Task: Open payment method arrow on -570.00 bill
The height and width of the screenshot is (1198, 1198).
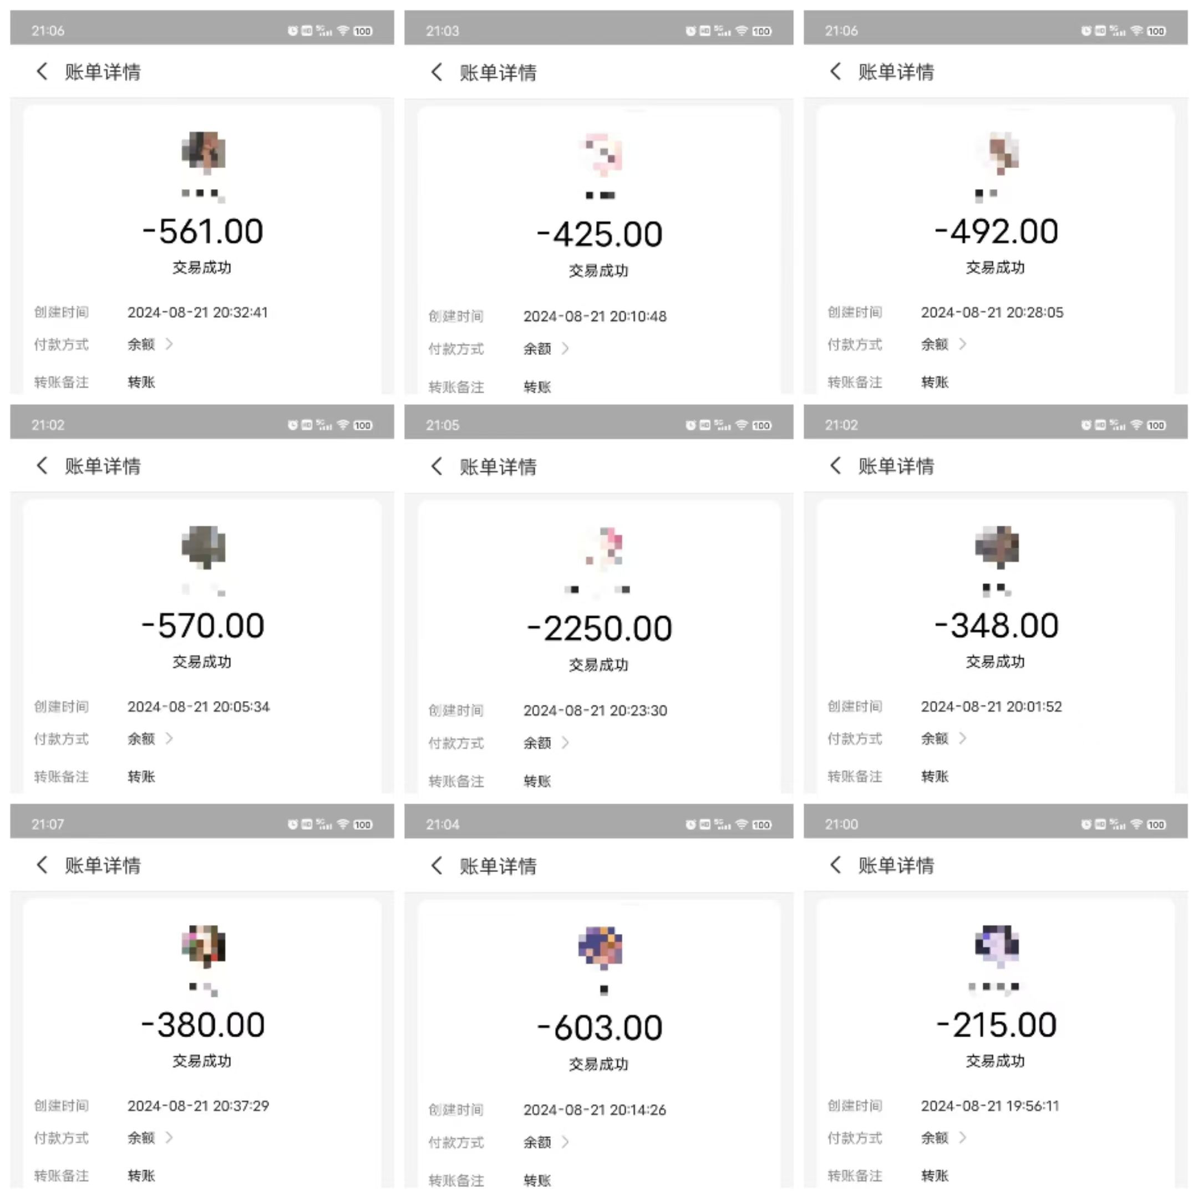Action: point(169,738)
